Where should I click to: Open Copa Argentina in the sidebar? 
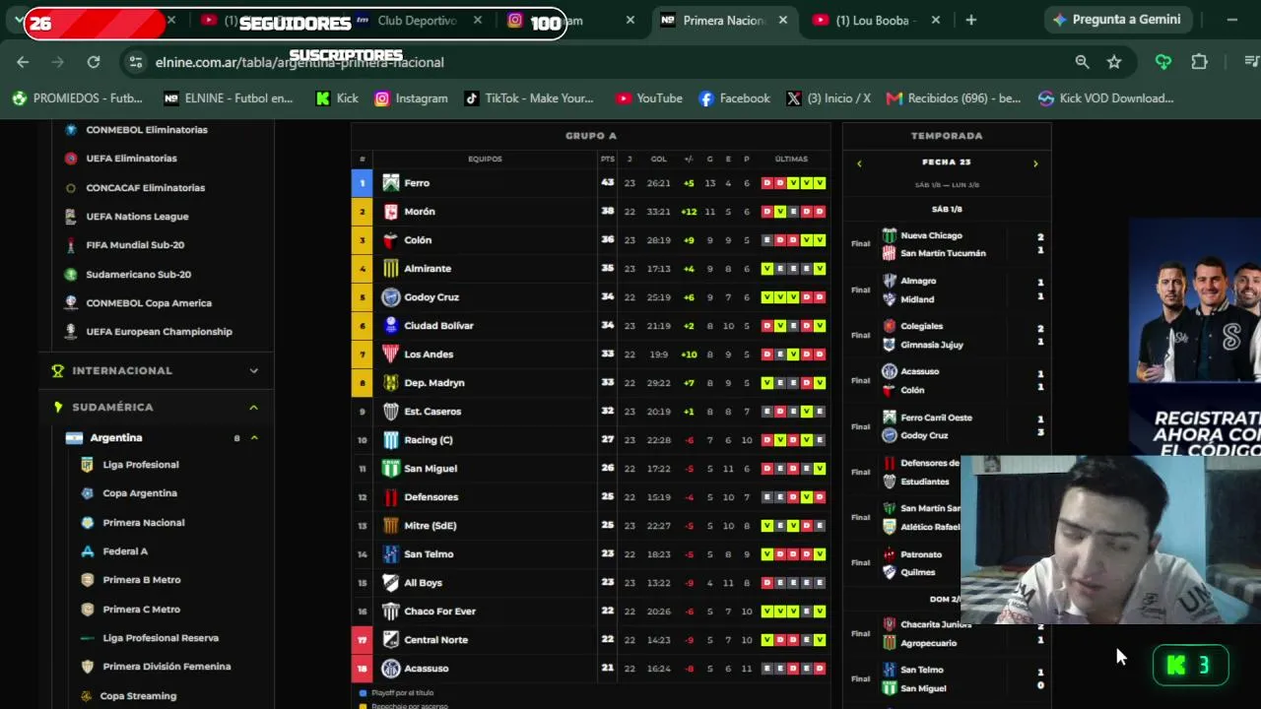click(x=140, y=493)
